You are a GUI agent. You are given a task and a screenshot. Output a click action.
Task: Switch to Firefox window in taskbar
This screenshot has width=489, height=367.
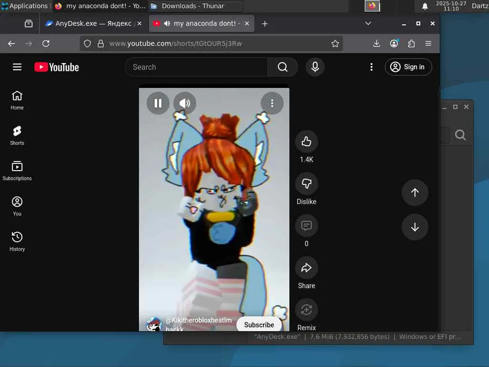pyautogui.click(x=100, y=6)
